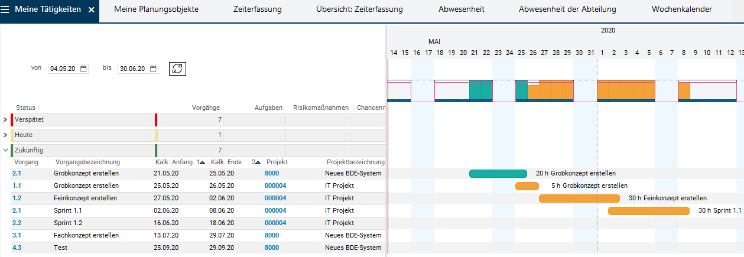This screenshot has height=257, width=744.
Task: Open the Zeiterfassung tab
Action: coord(257,9)
